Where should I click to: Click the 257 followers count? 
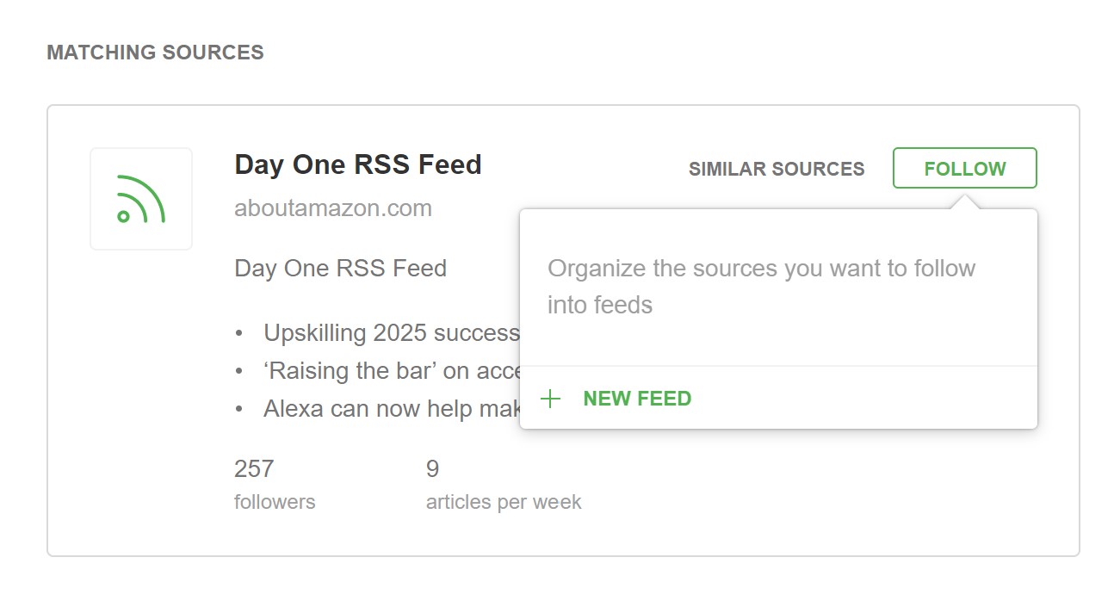click(x=254, y=469)
